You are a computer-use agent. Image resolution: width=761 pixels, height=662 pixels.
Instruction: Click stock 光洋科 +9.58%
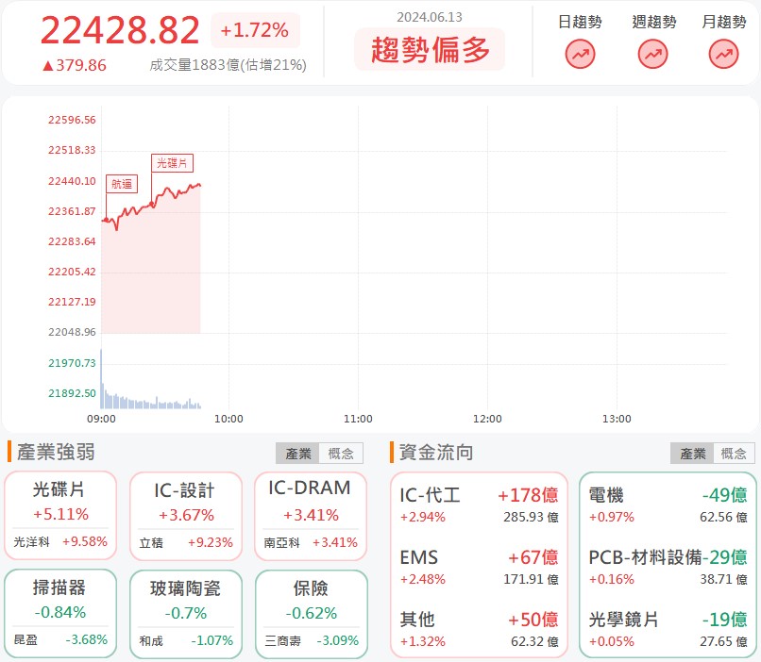(x=60, y=542)
